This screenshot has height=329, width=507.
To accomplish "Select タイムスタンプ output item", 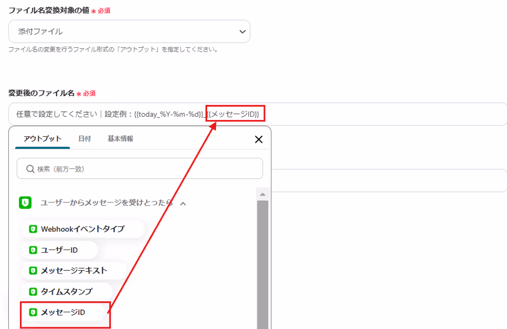I will click(66, 291).
